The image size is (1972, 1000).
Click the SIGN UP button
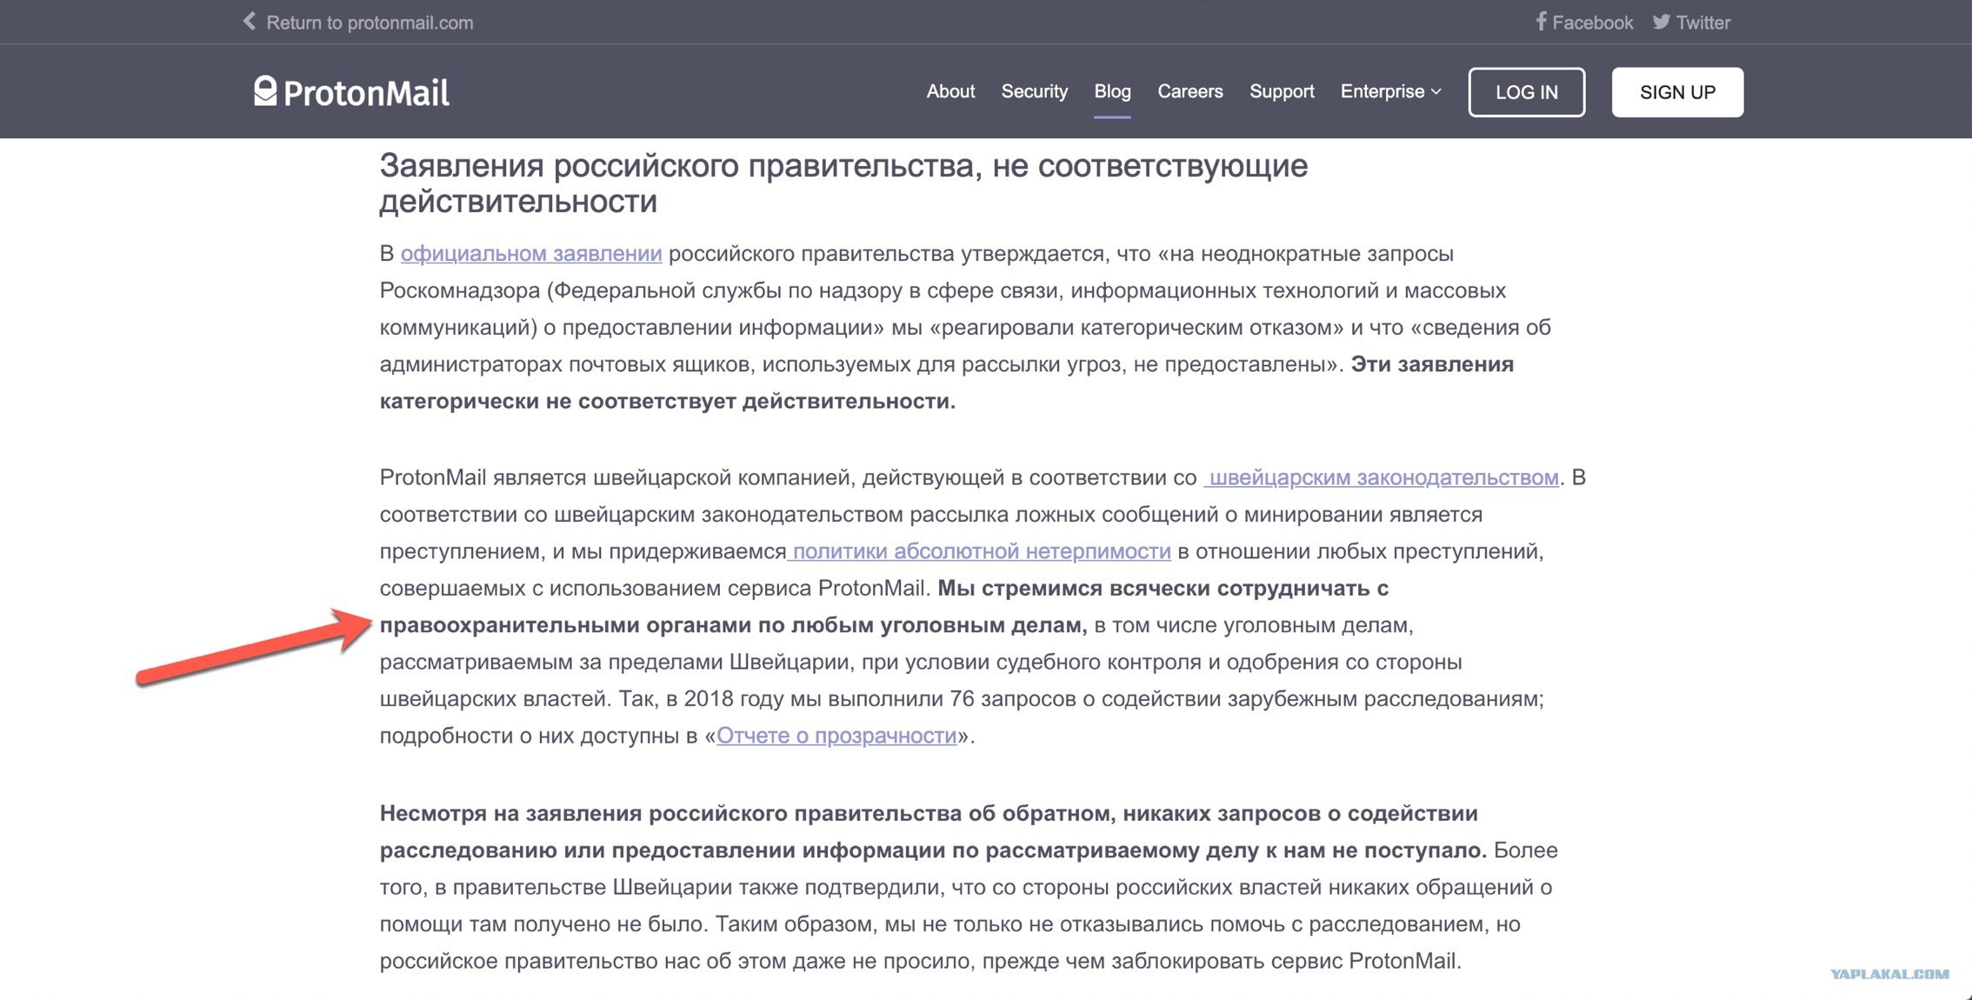(1677, 92)
